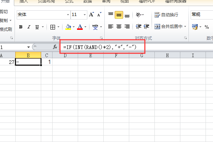Toggle Bold formatting
The width and height of the screenshot is (213, 142).
(21, 27)
